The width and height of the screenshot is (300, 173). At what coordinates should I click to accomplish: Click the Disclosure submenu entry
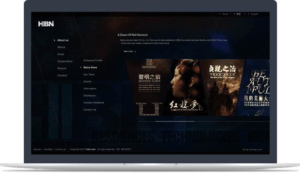pyautogui.click(x=89, y=96)
